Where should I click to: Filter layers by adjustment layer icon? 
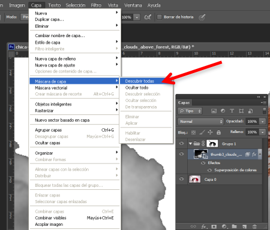point(223,111)
